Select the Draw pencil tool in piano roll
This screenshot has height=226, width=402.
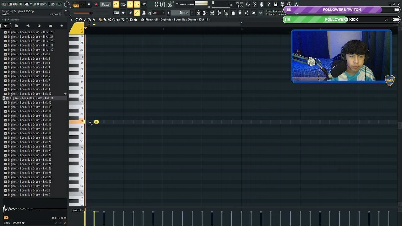click(100, 19)
